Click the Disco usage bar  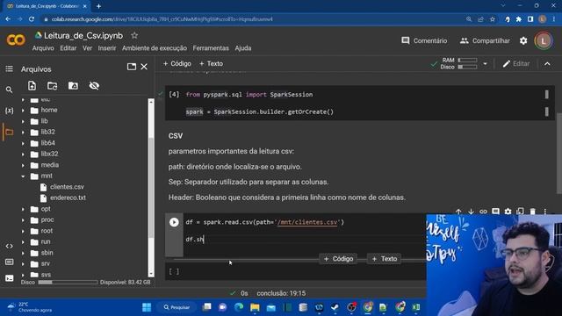[467, 67]
